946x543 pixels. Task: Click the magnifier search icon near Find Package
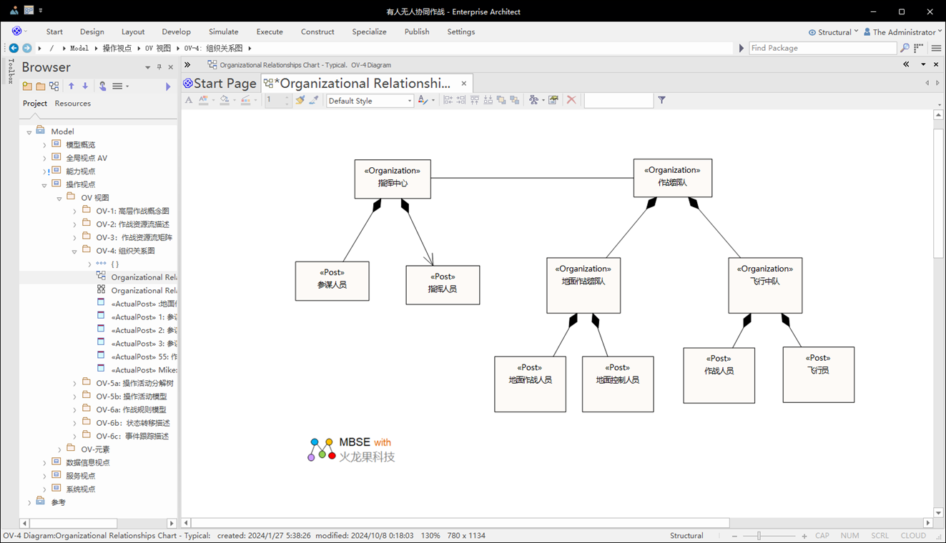[x=905, y=48]
